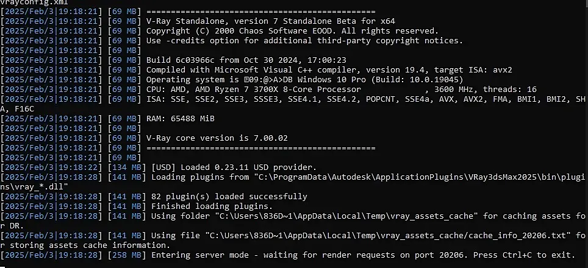Click the "82 plugin(s) loaded successfully" message
The image size is (588, 268).
[x=229, y=196]
